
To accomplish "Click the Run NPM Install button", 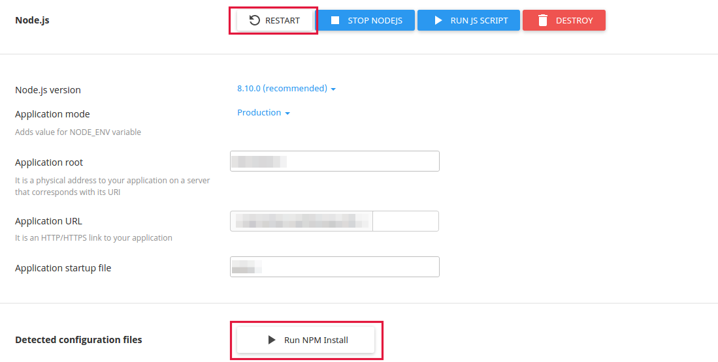I will pos(306,340).
